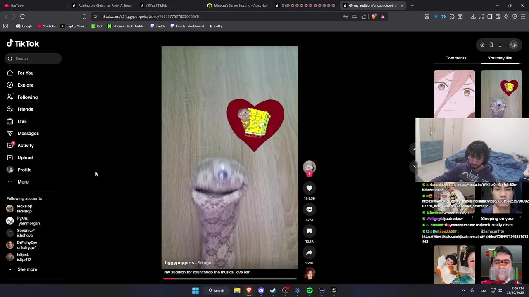Viewport: 529px width, 297px height.
Task: Open Discord from the taskbar
Action: [261, 290]
